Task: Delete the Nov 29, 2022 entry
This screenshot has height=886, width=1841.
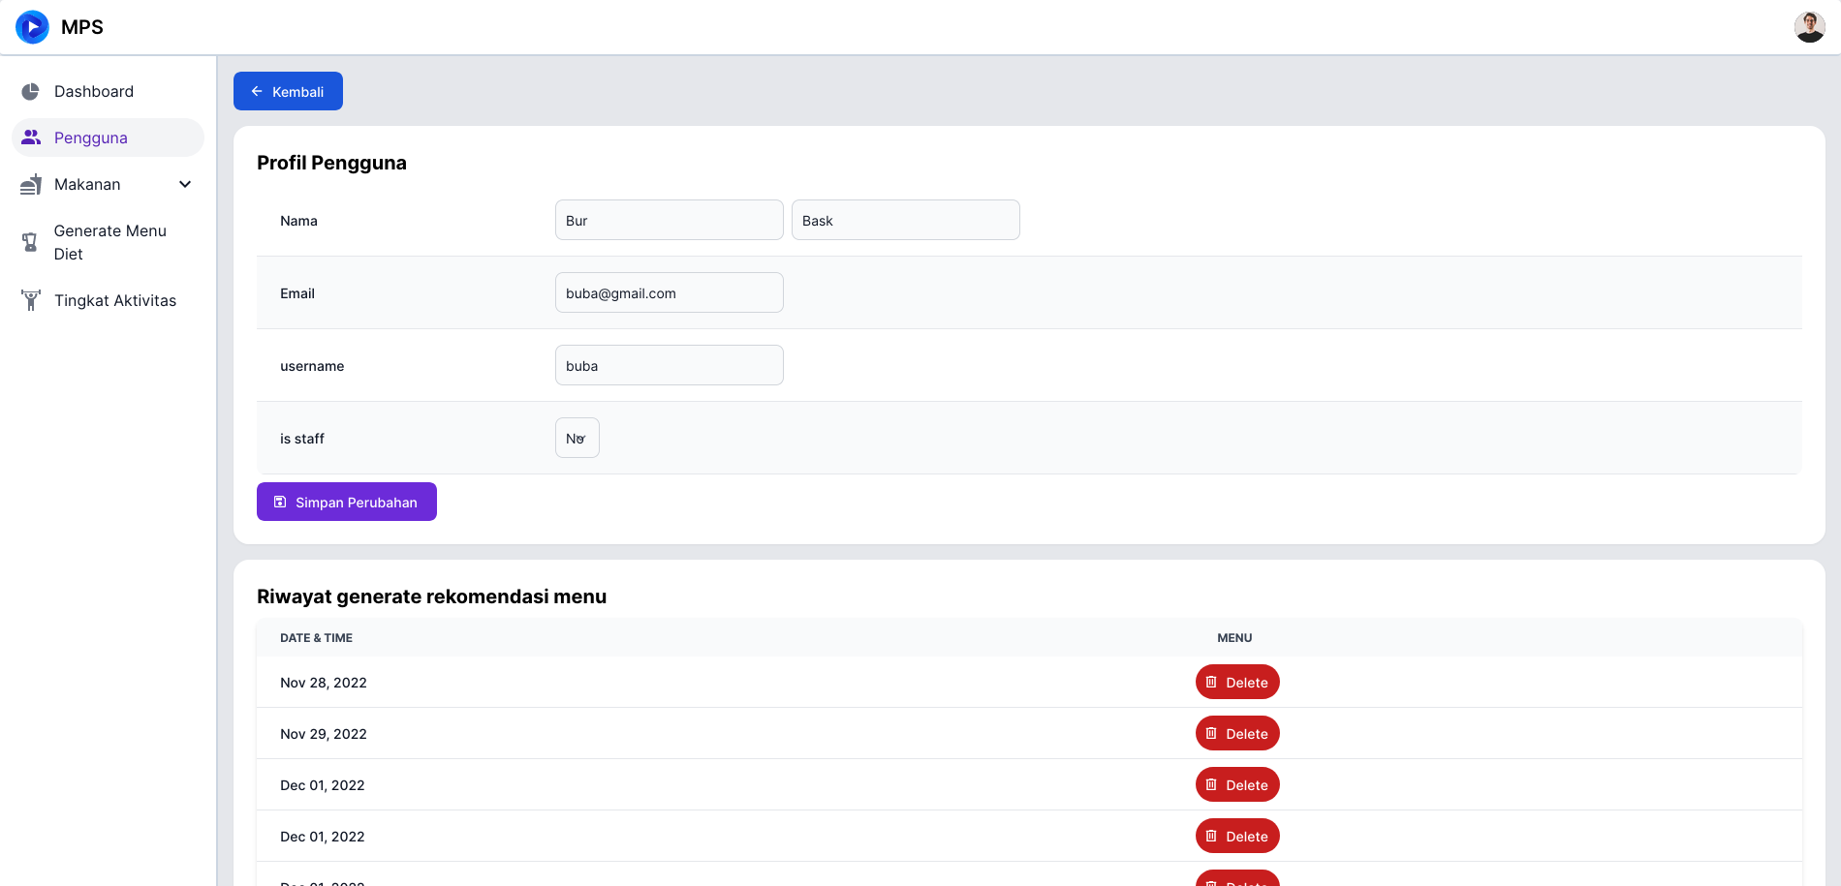Action: pyautogui.click(x=1237, y=733)
